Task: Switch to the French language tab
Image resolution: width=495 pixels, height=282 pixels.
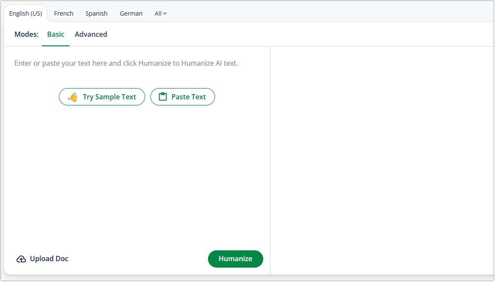Action: point(64,14)
